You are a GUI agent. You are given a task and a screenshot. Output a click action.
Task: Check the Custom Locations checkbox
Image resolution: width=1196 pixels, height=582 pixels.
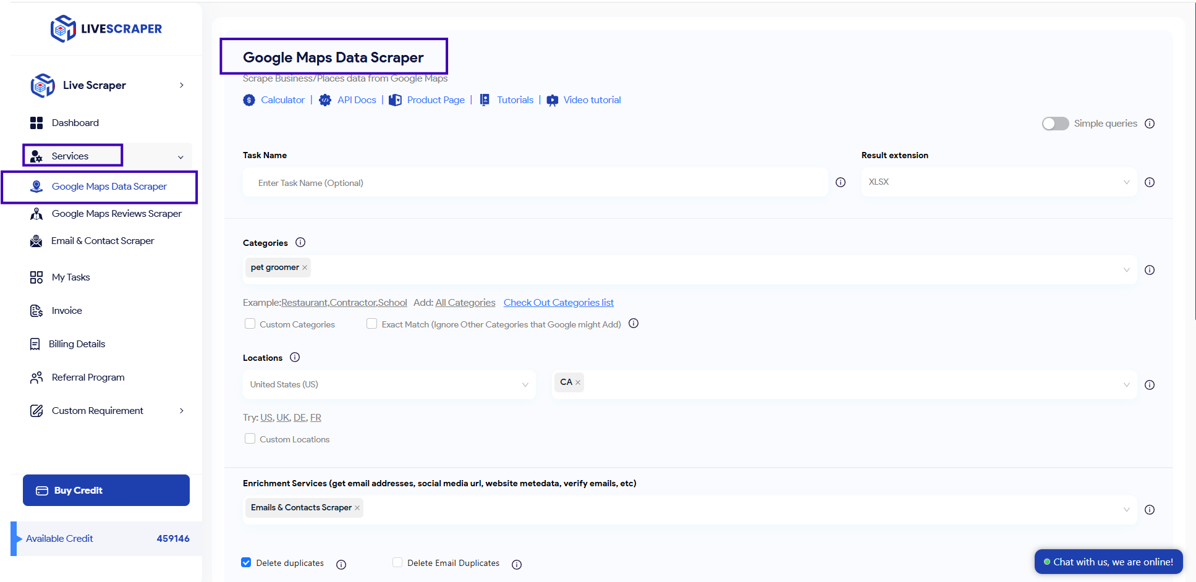[250, 439]
